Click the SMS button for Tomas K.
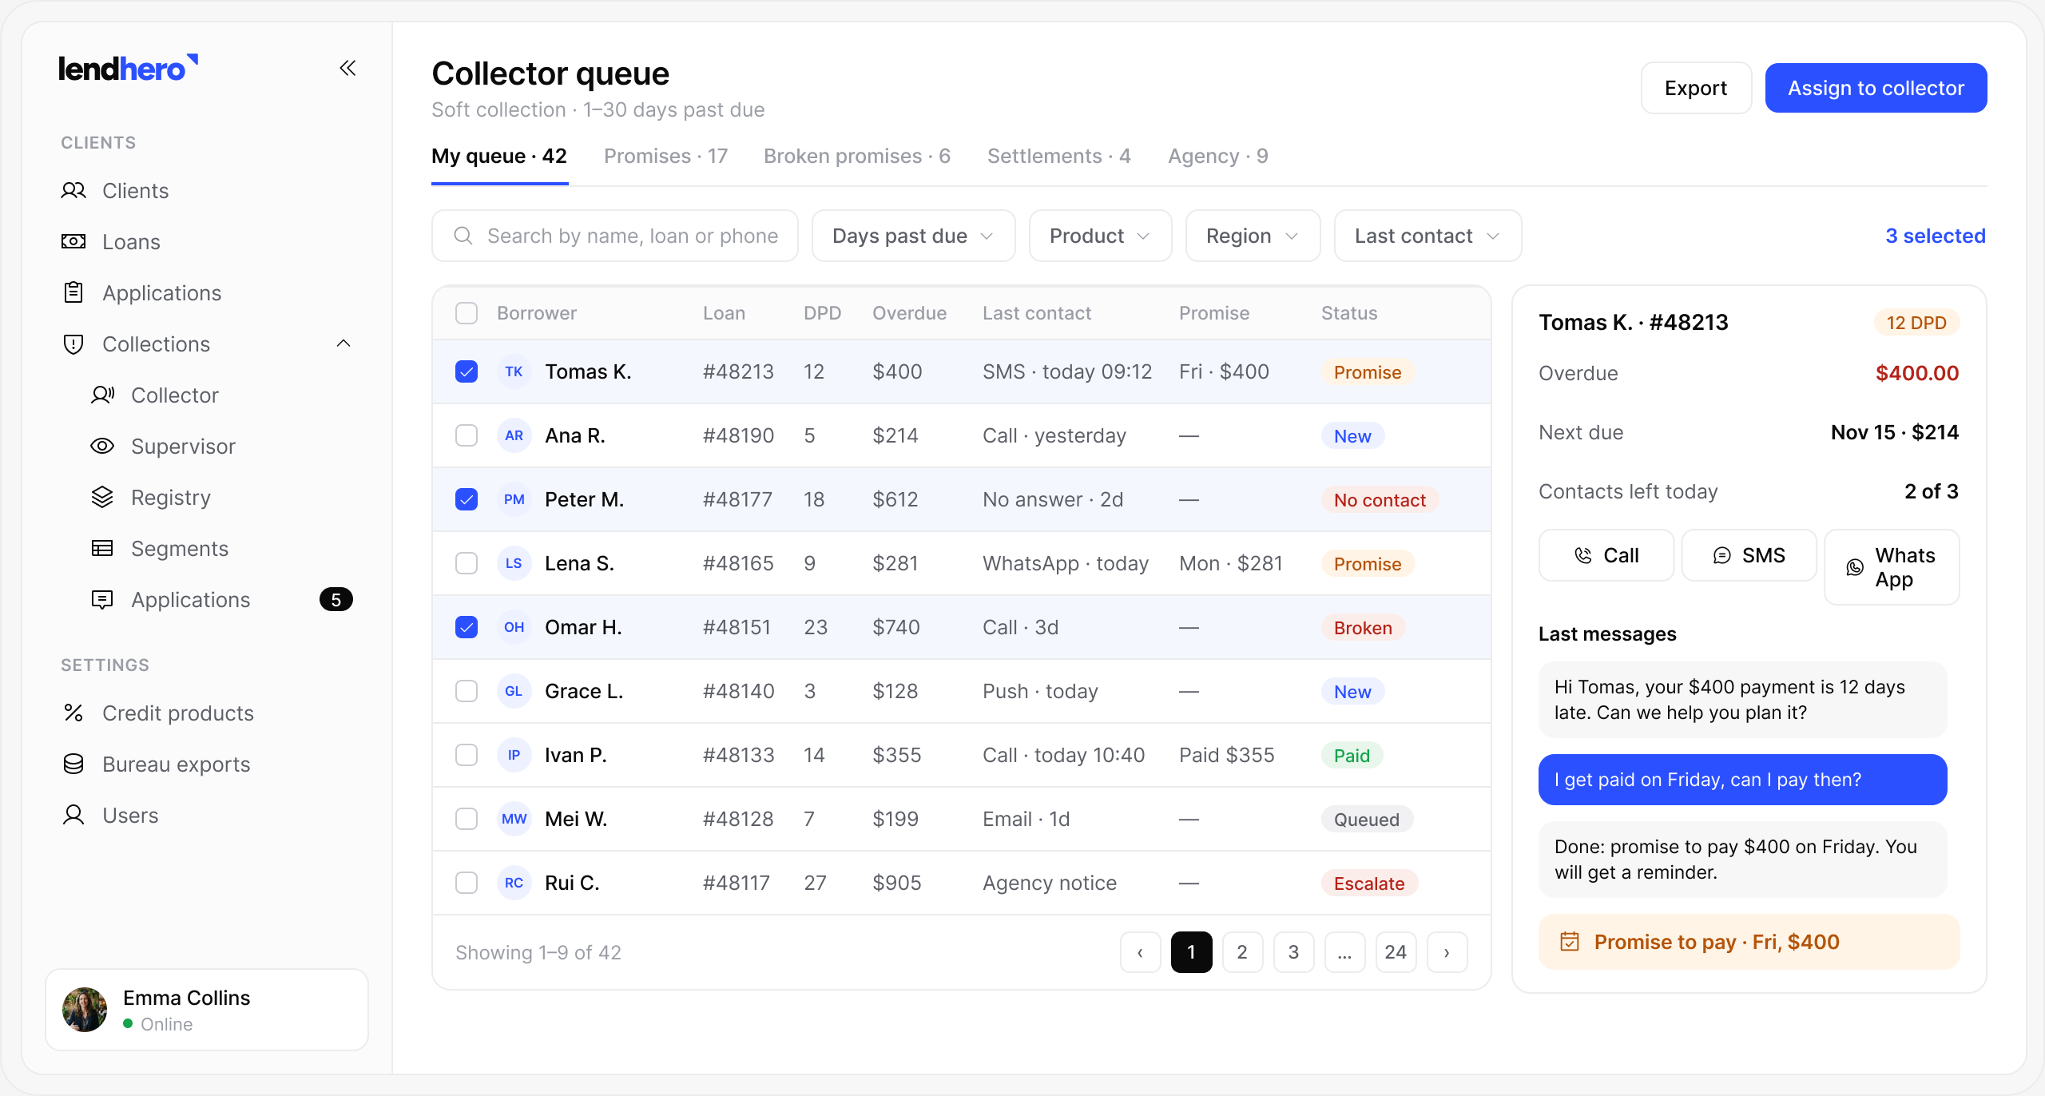The height and width of the screenshot is (1096, 2045). (x=1749, y=555)
